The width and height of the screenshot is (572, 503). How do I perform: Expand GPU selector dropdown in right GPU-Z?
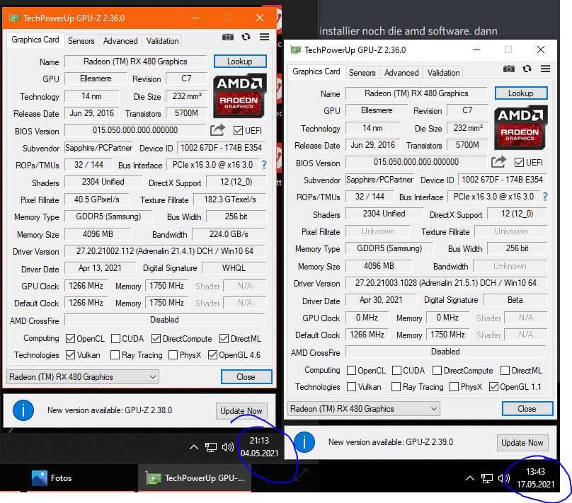[x=363, y=409]
